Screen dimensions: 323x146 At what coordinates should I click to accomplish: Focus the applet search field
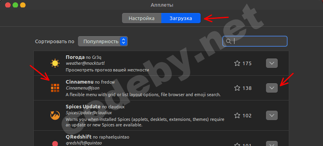(255, 41)
